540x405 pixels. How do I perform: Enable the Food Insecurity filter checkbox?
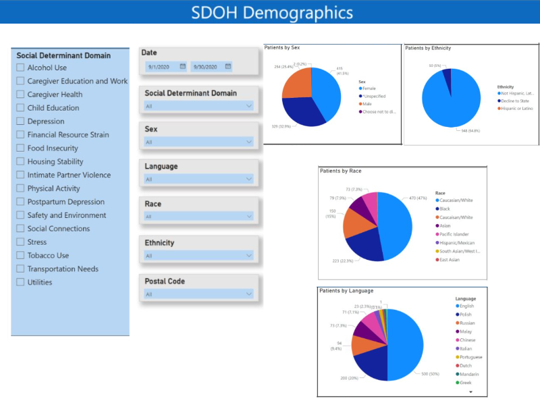(20, 148)
